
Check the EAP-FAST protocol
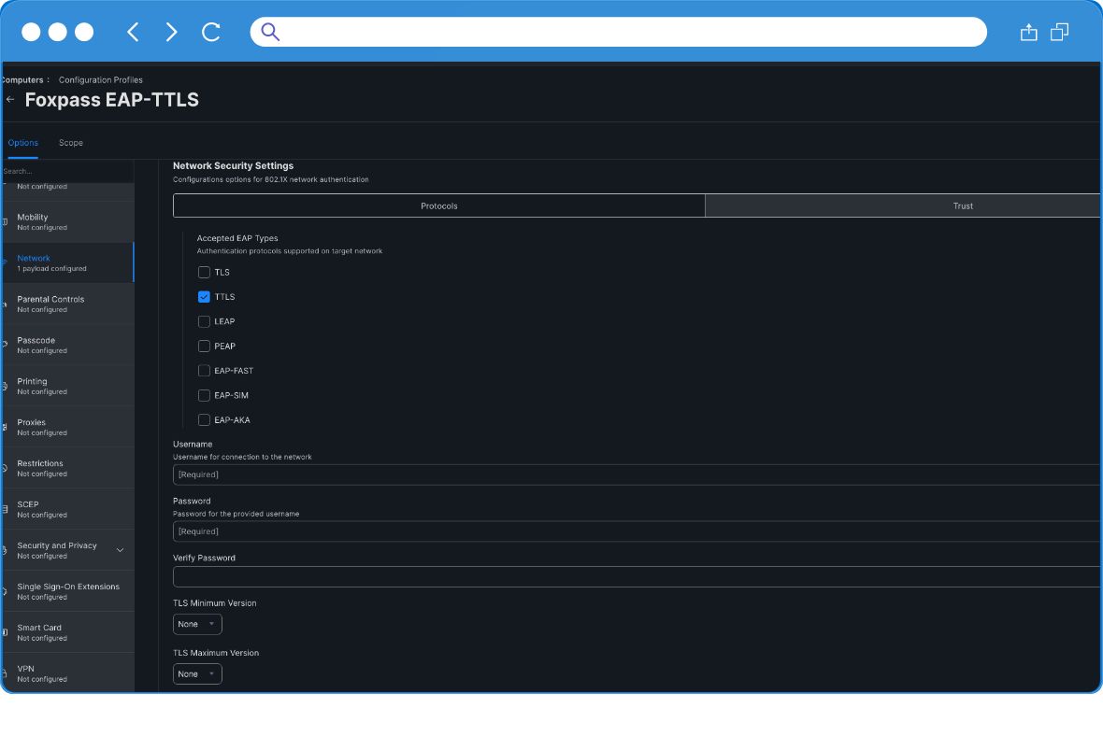tap(204, 370)
